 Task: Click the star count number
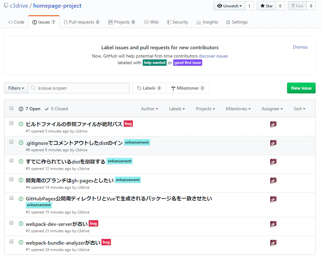pyautogui.click(x=280, y=6)
